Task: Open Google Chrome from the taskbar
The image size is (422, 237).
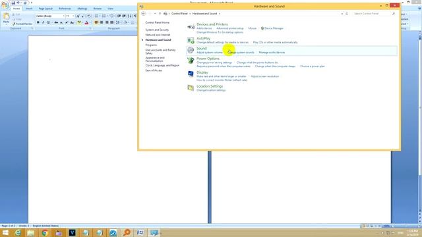Action: pos(45,232)
